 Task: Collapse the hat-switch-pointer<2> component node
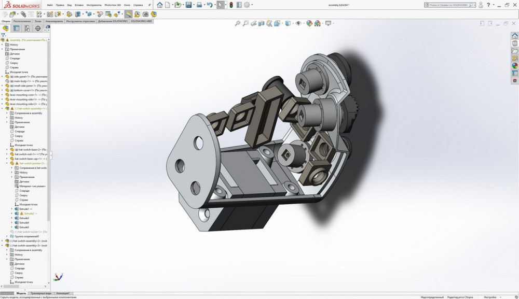(7, 163)
